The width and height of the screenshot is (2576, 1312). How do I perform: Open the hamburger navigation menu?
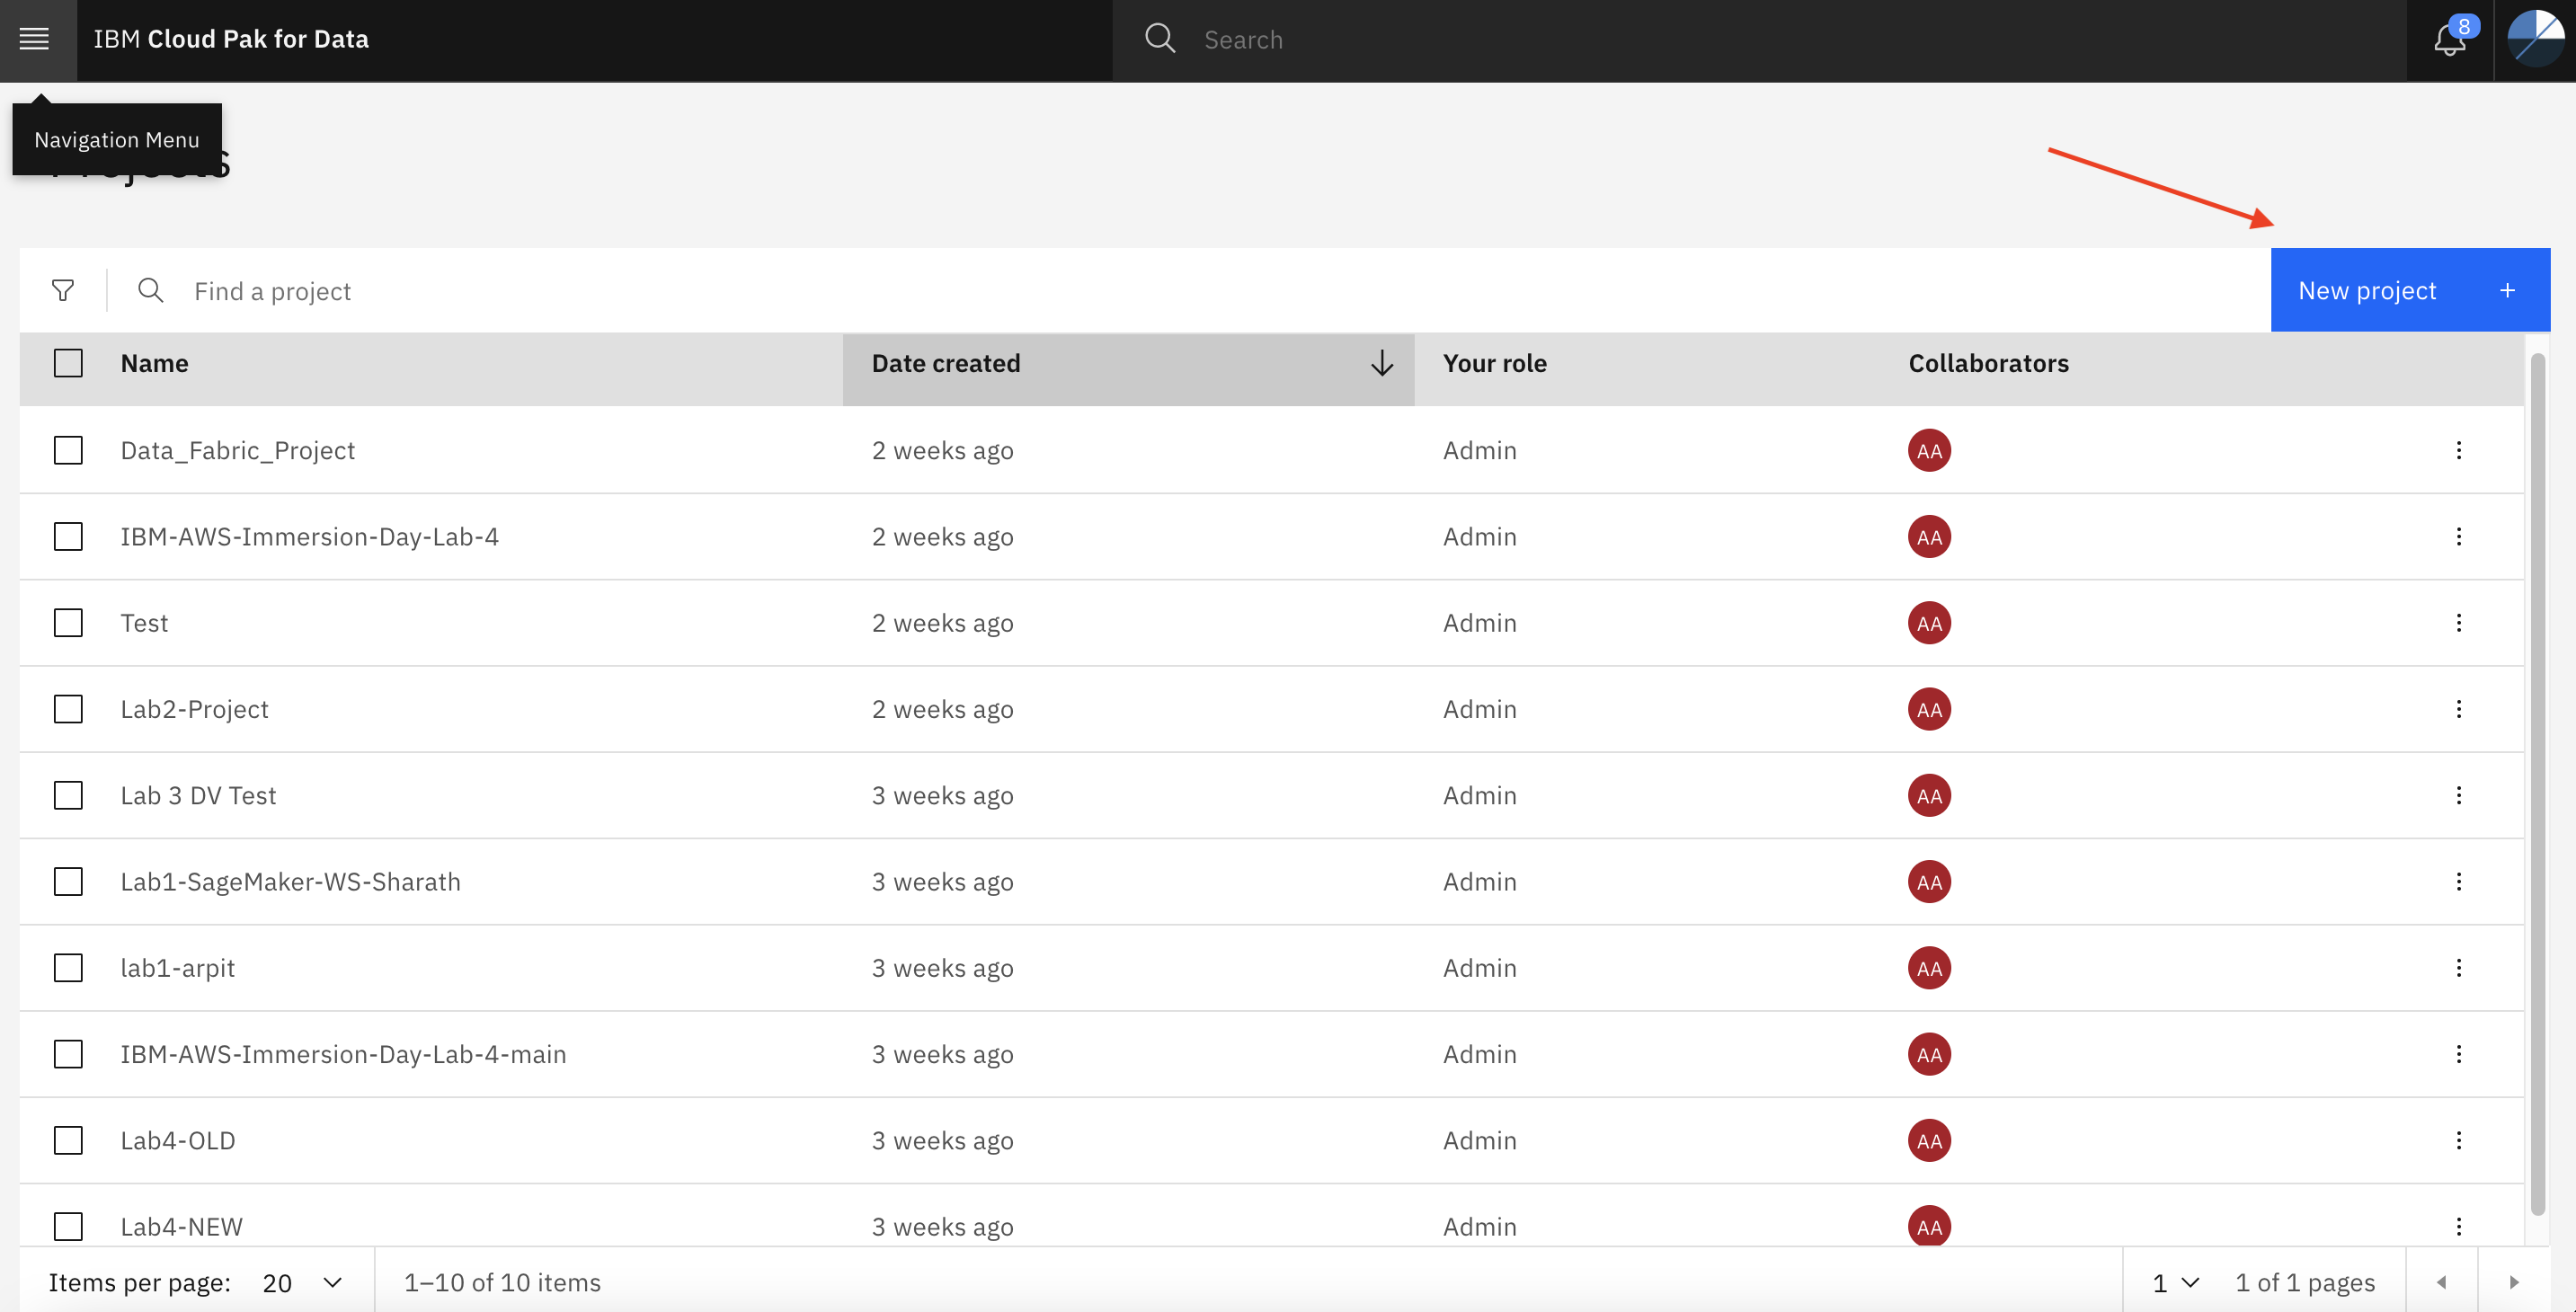[35, 39]
